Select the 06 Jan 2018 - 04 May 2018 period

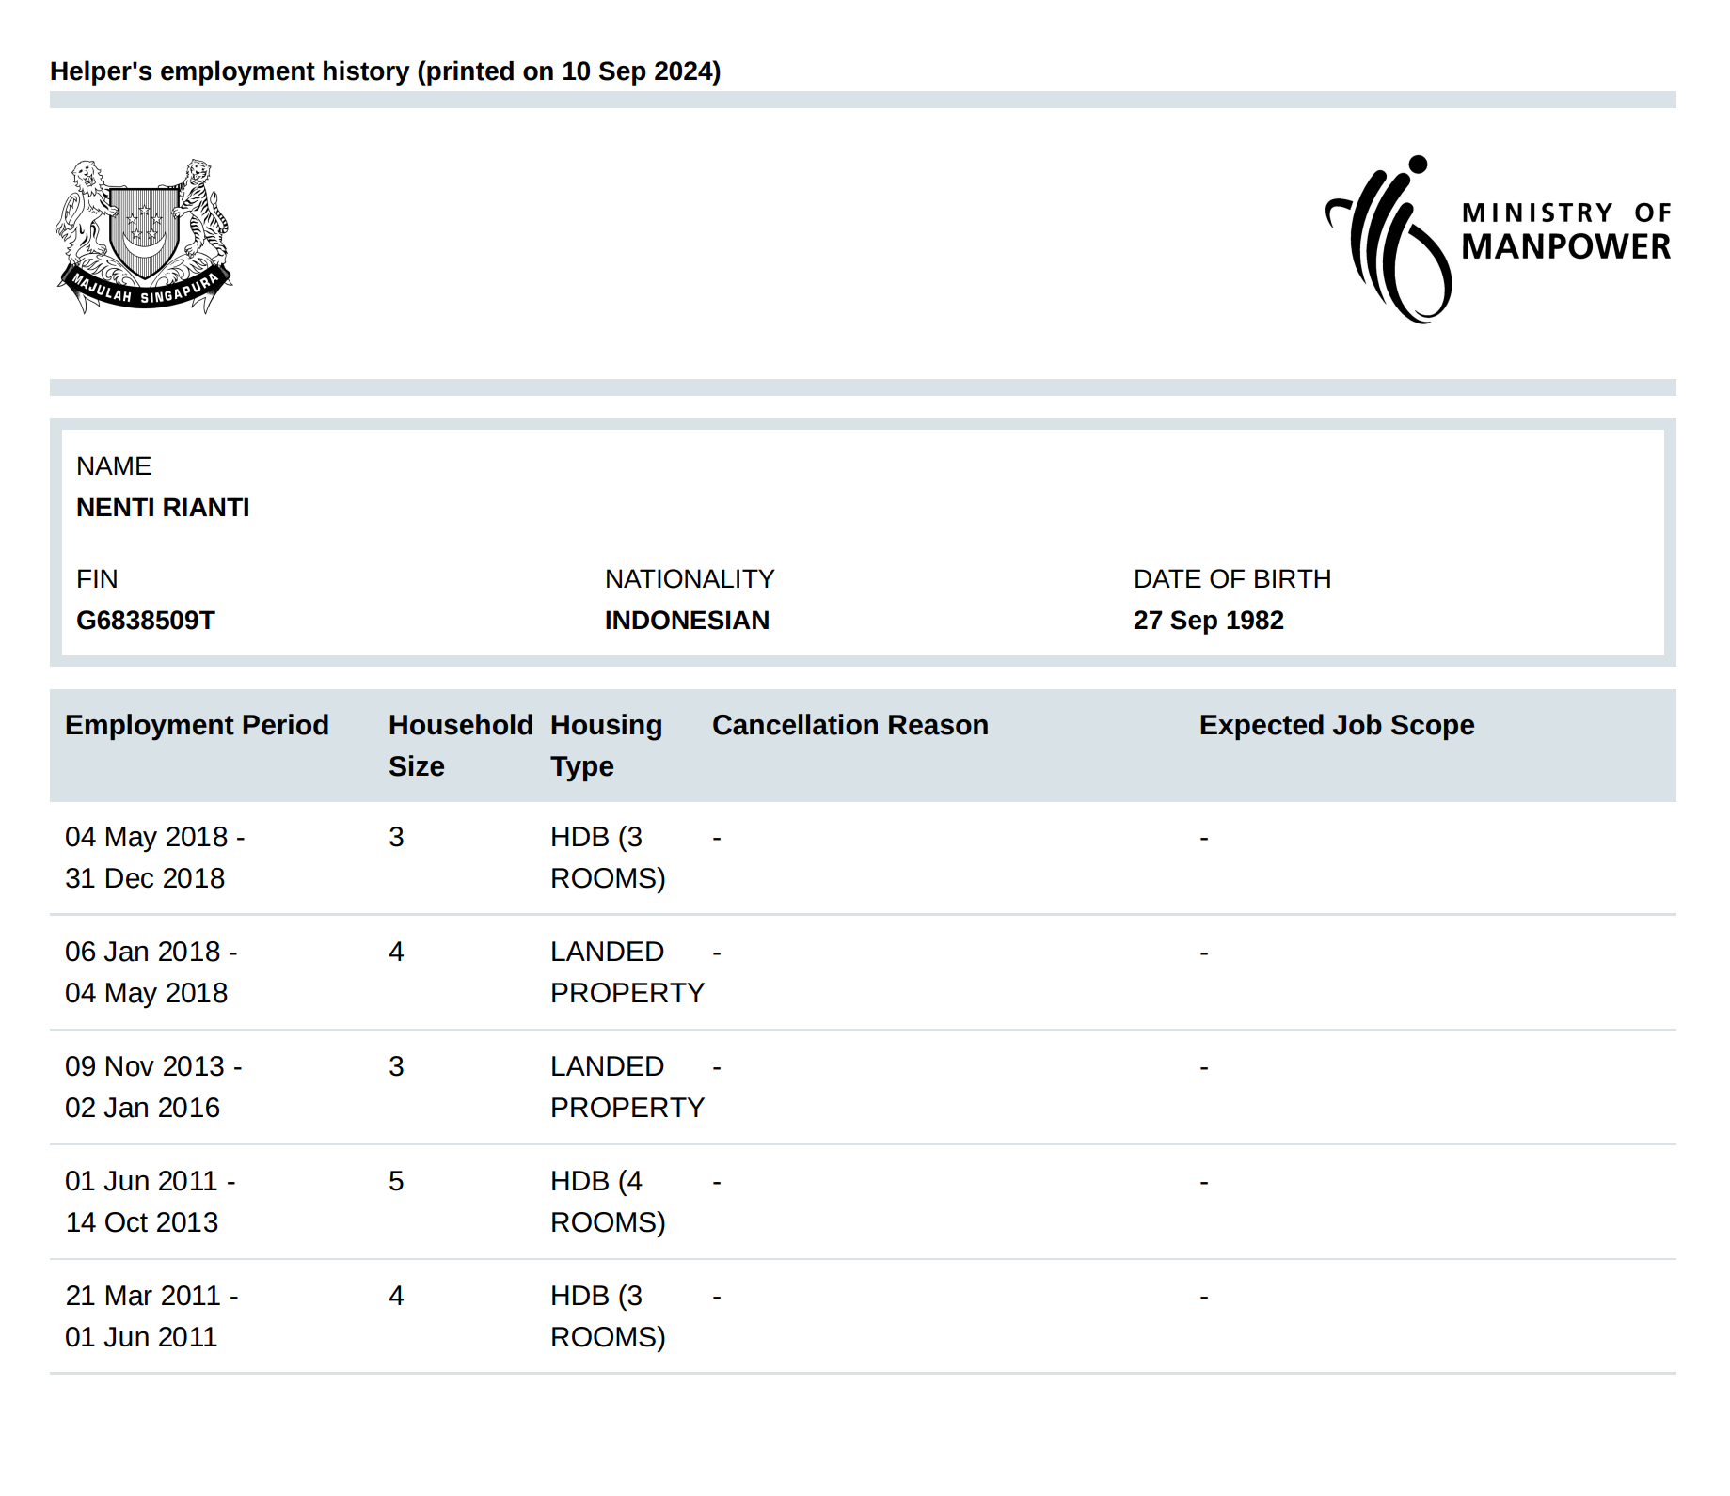(x=151, y=972)
